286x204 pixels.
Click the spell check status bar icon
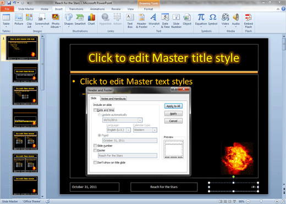point(48,201)
